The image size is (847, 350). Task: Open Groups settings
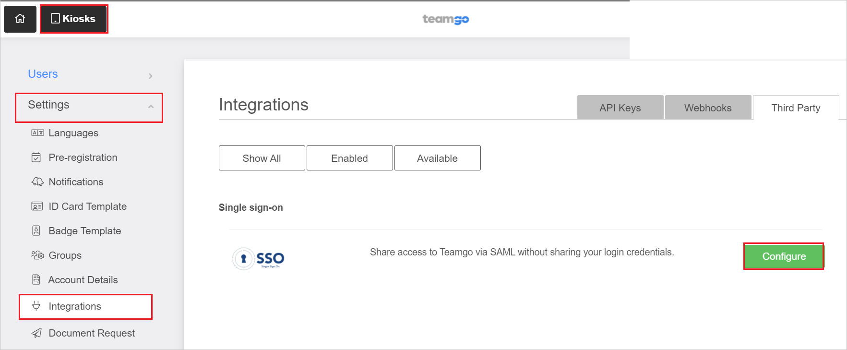point(65,255)
